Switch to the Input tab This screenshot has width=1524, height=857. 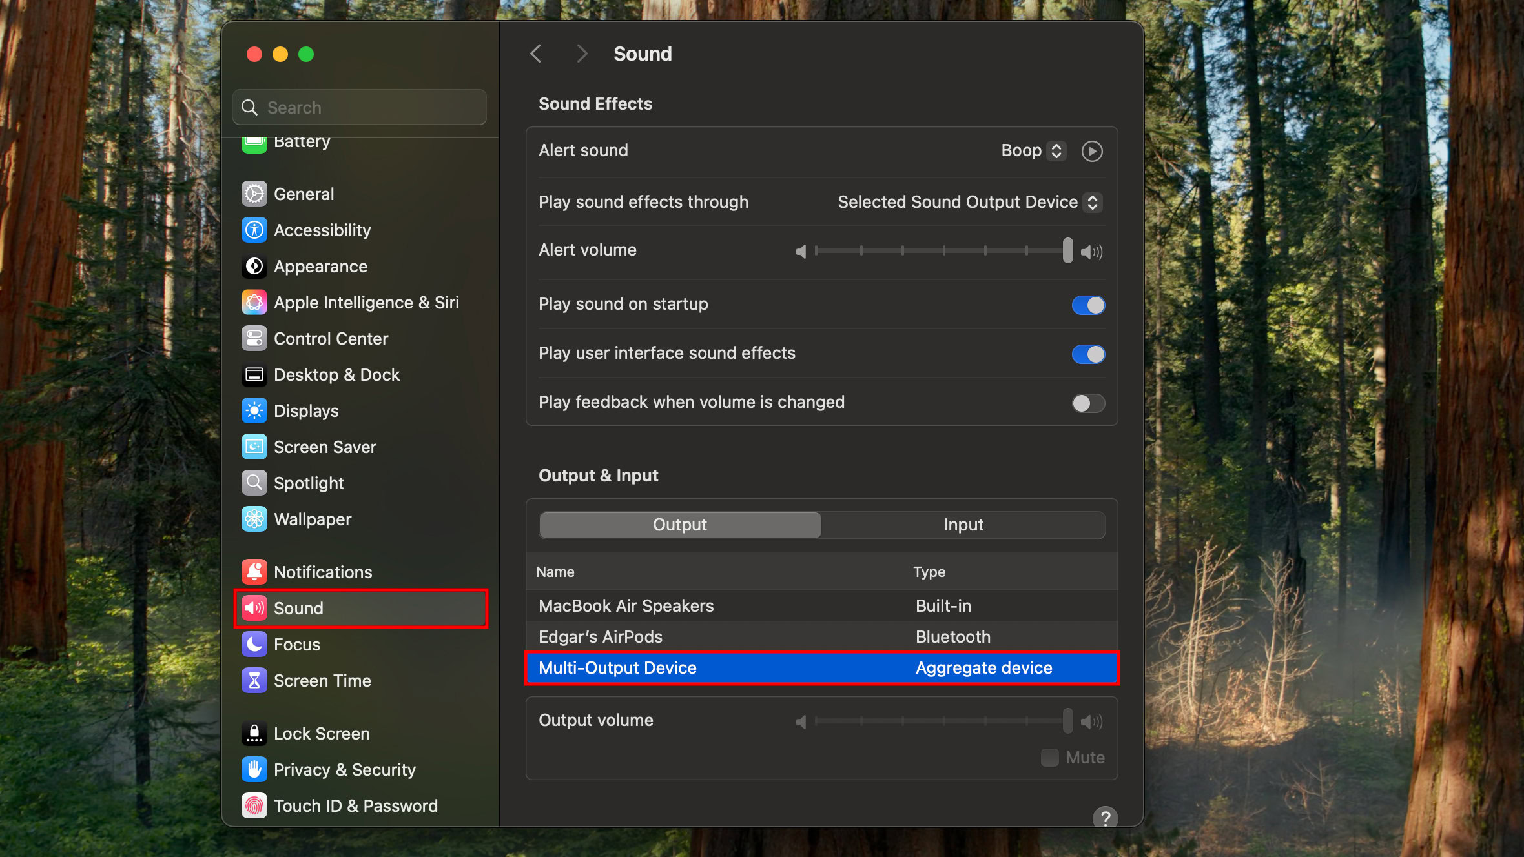963,525
